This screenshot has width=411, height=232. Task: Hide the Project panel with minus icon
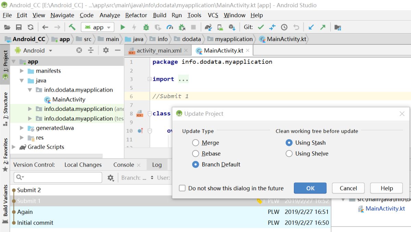click(117, 50)
